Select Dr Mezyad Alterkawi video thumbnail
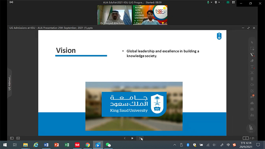 [114, 15]
